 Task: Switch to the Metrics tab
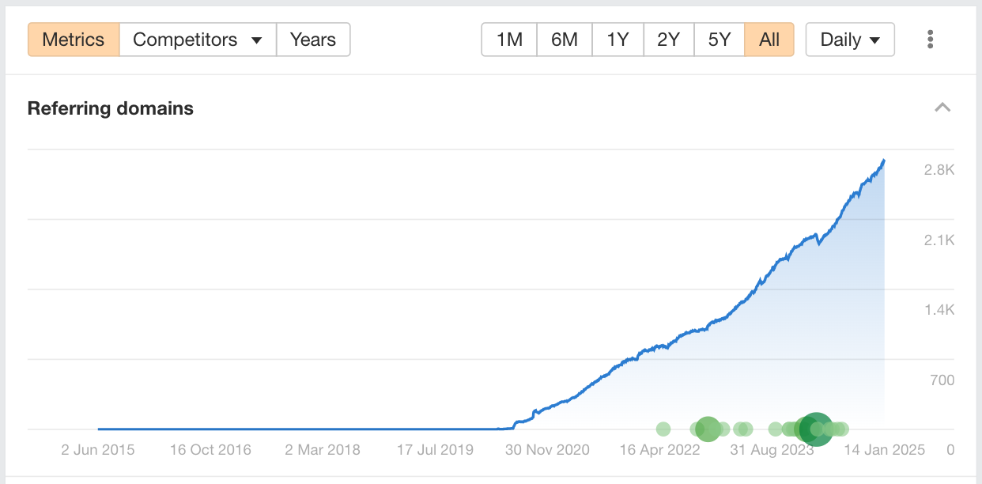tap(74, 40)
